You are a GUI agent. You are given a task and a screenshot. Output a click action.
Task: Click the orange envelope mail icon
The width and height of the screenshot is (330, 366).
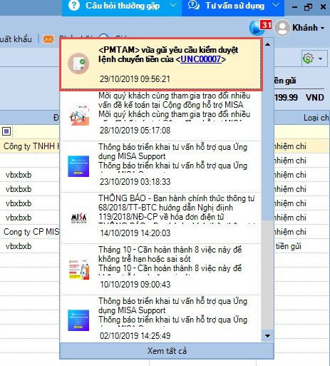[x=48, y=39]
